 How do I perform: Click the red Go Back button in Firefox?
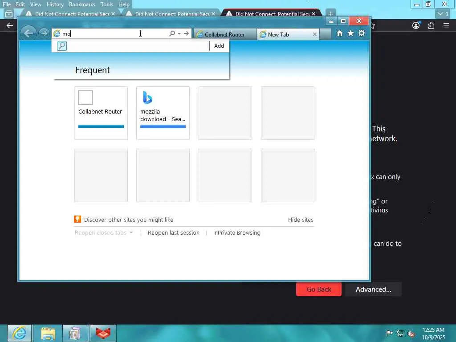click(319, 289)
